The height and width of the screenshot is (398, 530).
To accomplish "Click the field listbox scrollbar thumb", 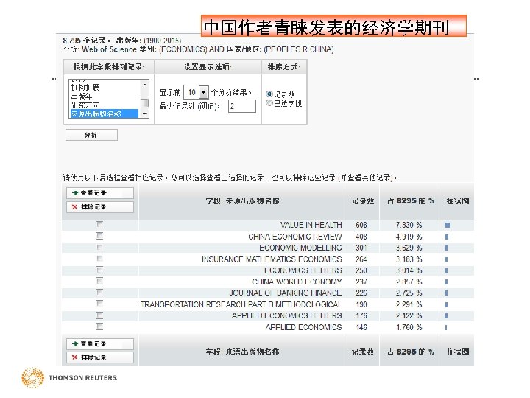I will coord(145,103).
